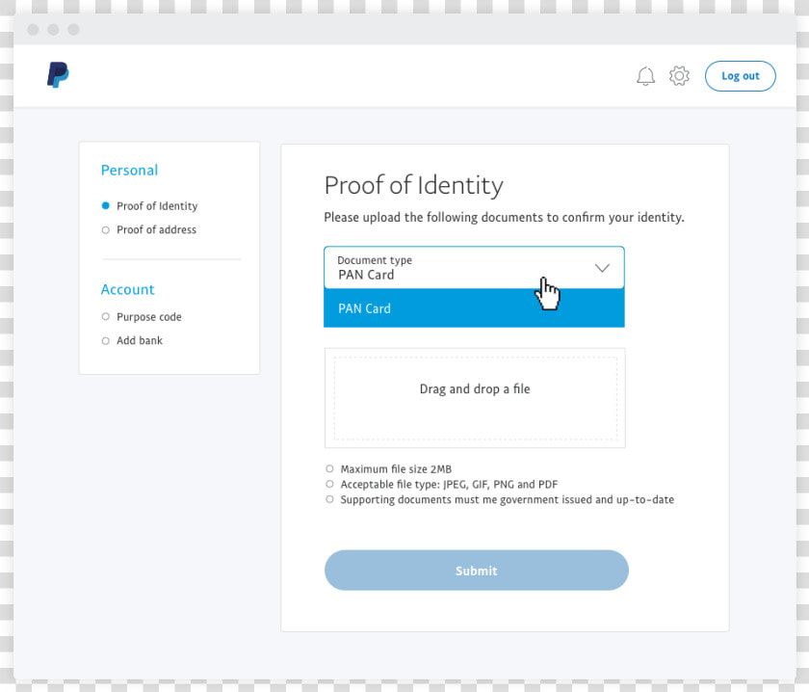Click the window's first traffic light dot

click(x=33, y=30)
